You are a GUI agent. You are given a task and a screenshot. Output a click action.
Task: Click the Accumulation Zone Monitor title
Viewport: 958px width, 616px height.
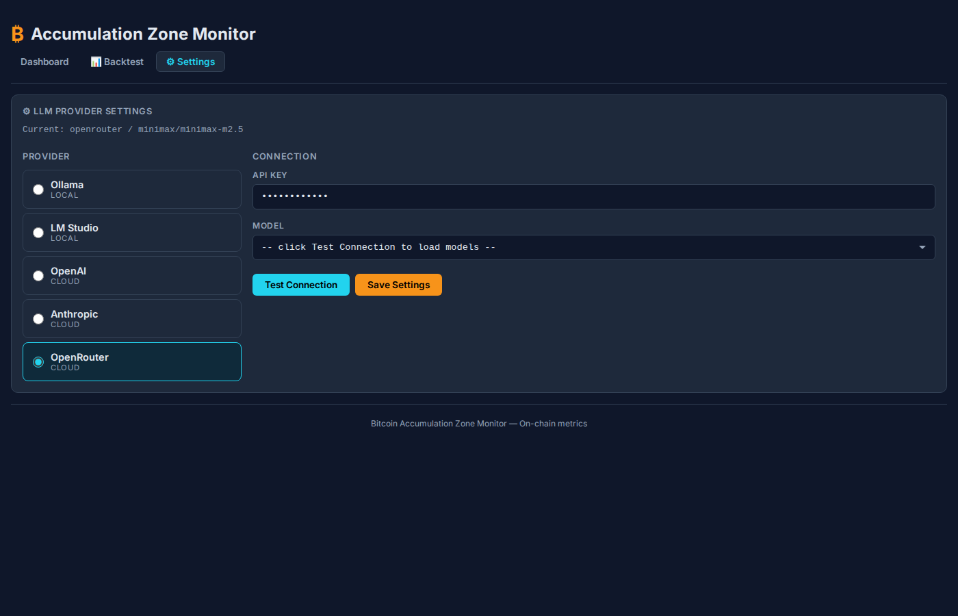(143, 34)
